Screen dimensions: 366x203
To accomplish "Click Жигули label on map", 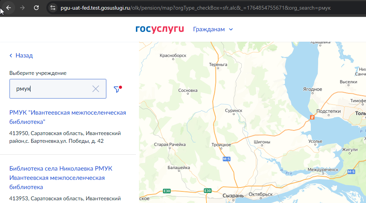I will click(x=350, y=150).
